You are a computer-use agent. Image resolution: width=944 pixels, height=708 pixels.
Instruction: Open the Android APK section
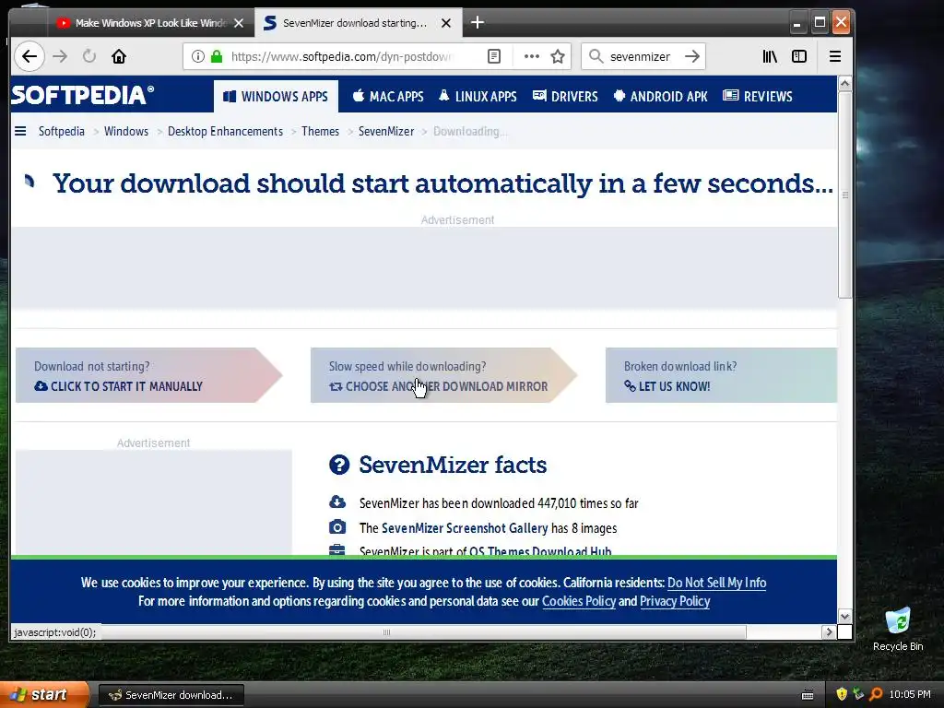(x=660, y=96)
